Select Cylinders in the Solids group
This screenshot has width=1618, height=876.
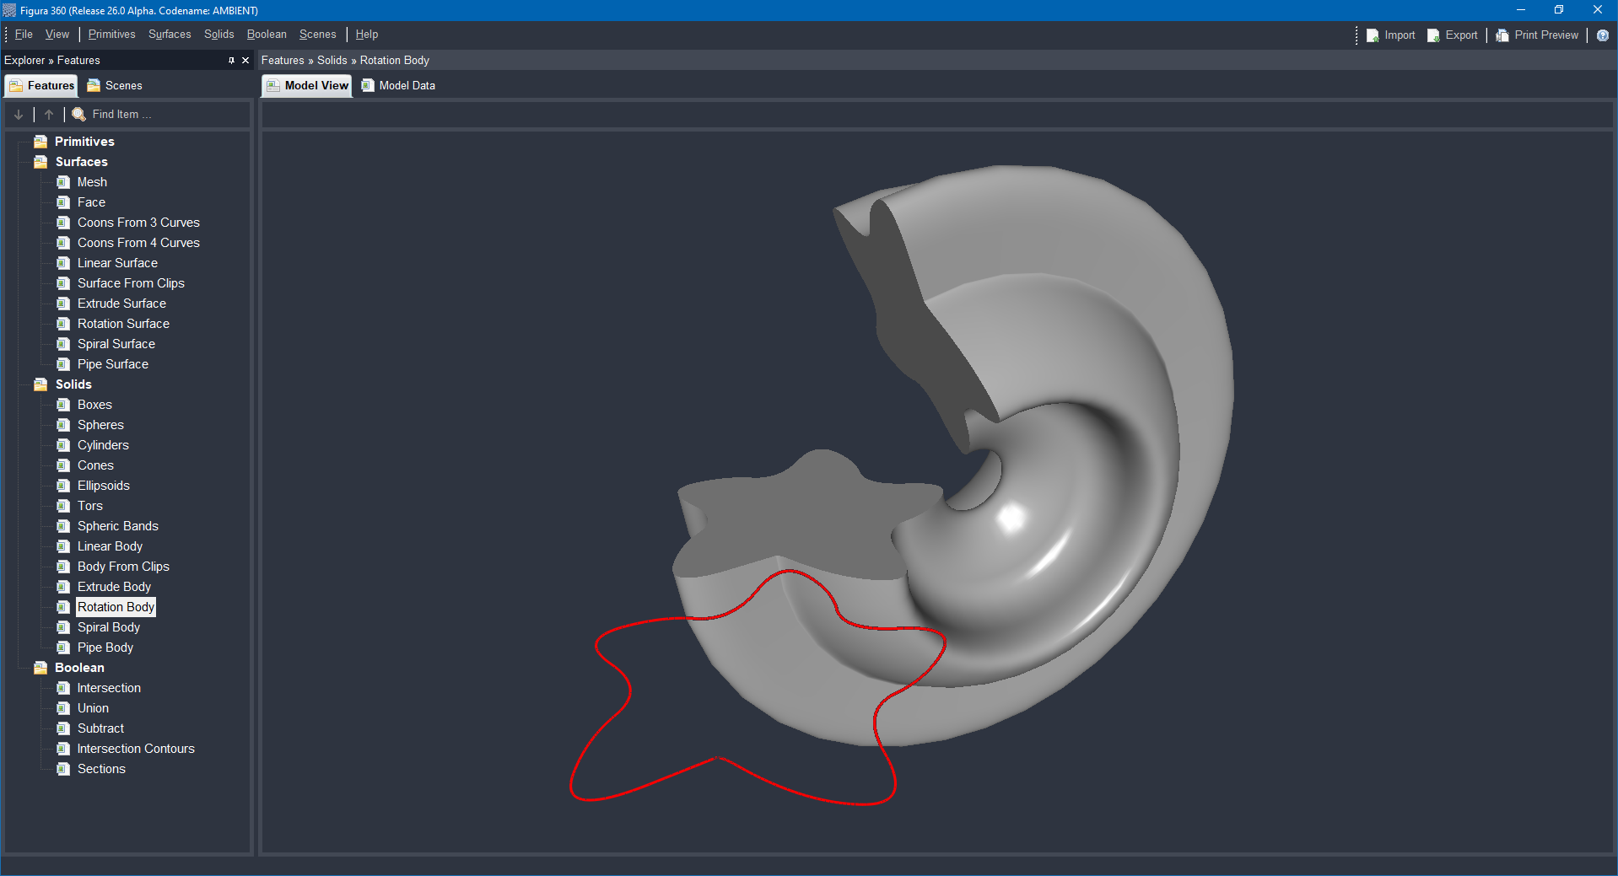(103, 445)
